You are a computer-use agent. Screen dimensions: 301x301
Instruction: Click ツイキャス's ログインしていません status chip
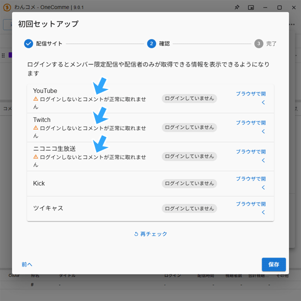pyautogui.click(x=189, y=208)
